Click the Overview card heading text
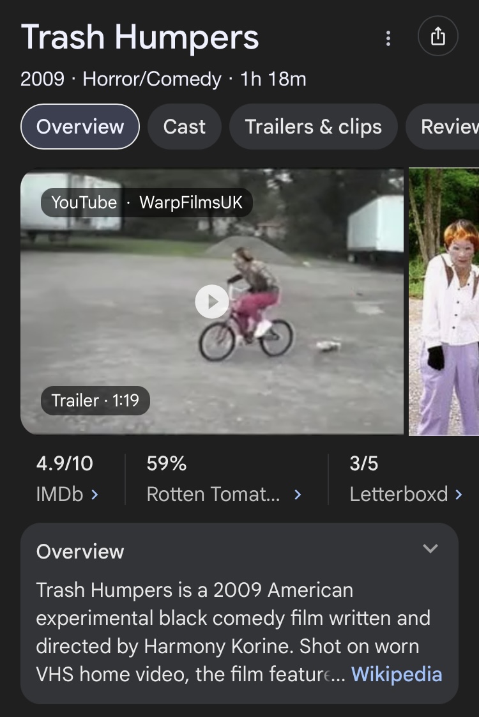This screenshot has width=479, height=717. click(x=80, y=551)
